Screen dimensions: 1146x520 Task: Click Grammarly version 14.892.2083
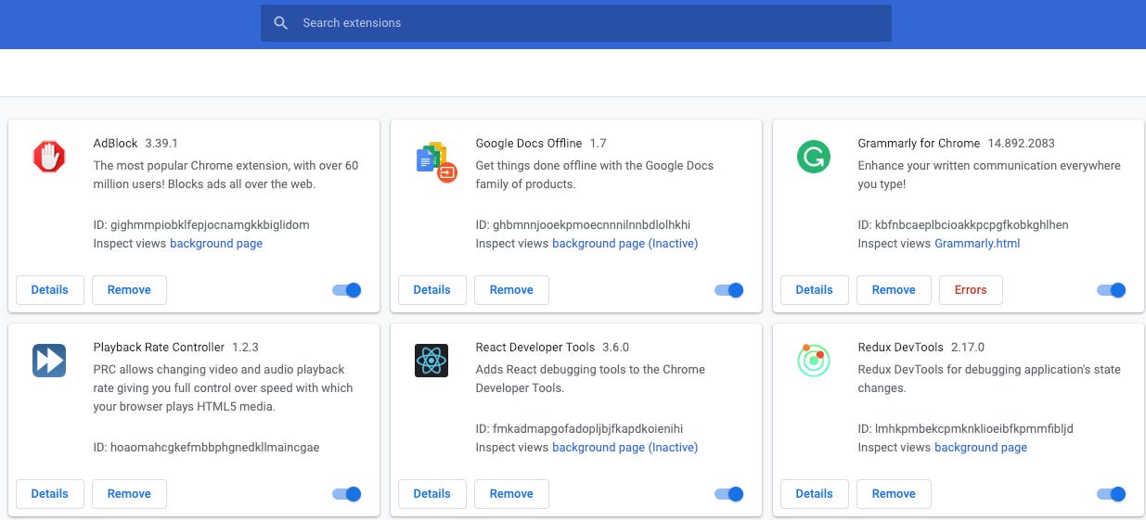[x=1022, y=144]
